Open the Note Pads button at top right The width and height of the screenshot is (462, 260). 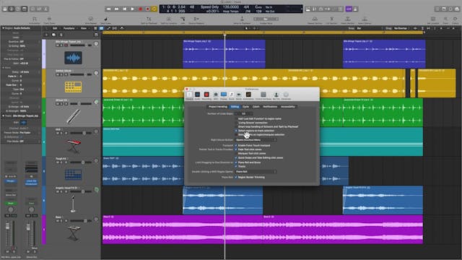(444, 9)
